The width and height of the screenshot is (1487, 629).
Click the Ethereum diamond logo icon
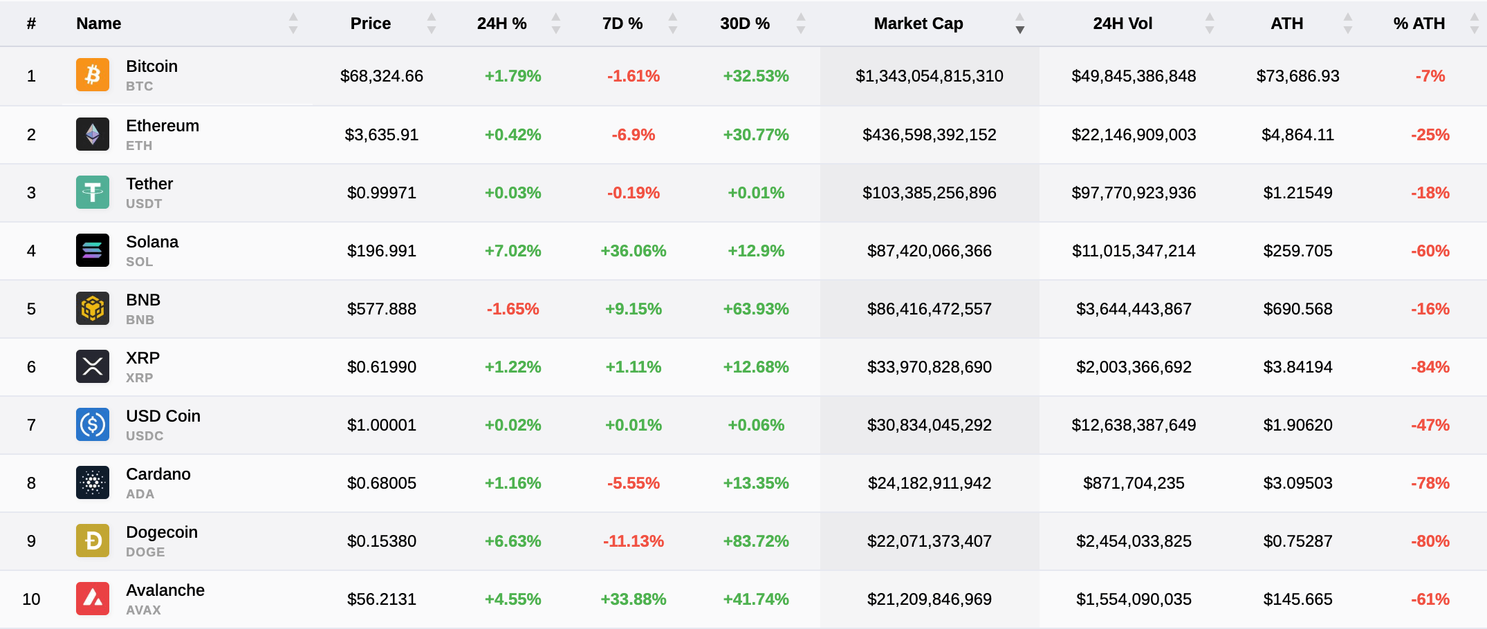click(93, 134)
